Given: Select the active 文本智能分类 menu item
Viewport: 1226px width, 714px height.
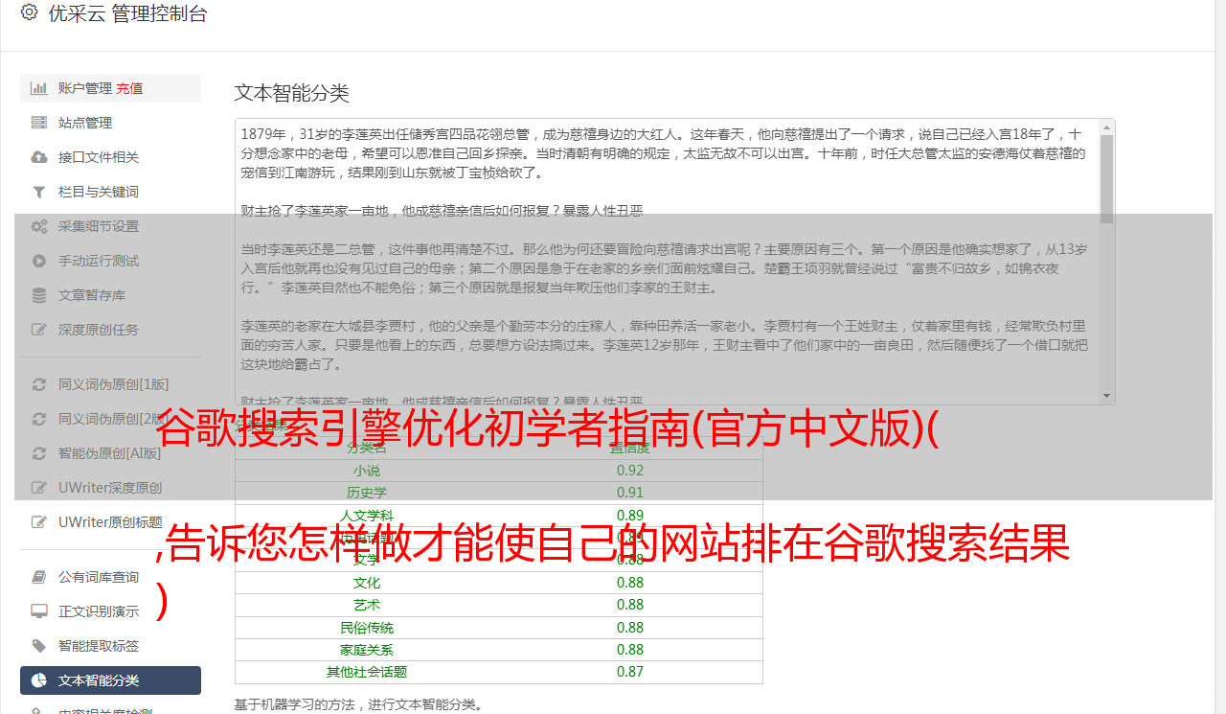Looking at the screenshot, I should coord(110,680).
